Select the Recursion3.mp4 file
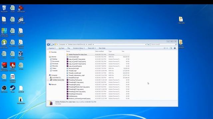This screenshot has height=119, width=213. [x=74, y=68]
